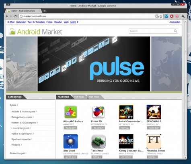Open the Web link
The width and height of the screenshot is (191, 164).
pos(66,22)
